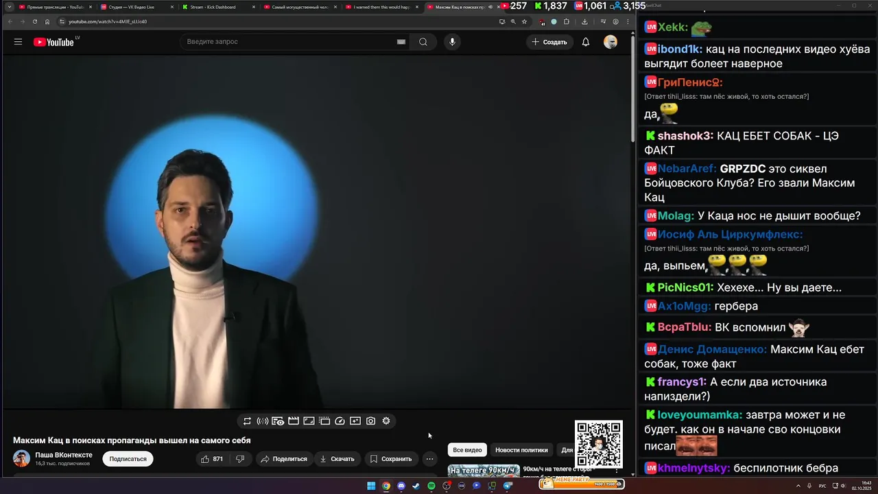The image size is (878, 494).
Task: Click loveyoumamka username in chat
Action: (700, 415)
